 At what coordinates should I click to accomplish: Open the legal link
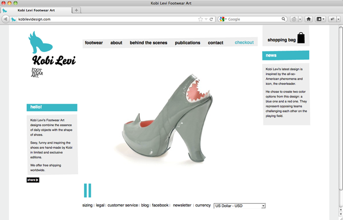point(100,205)
